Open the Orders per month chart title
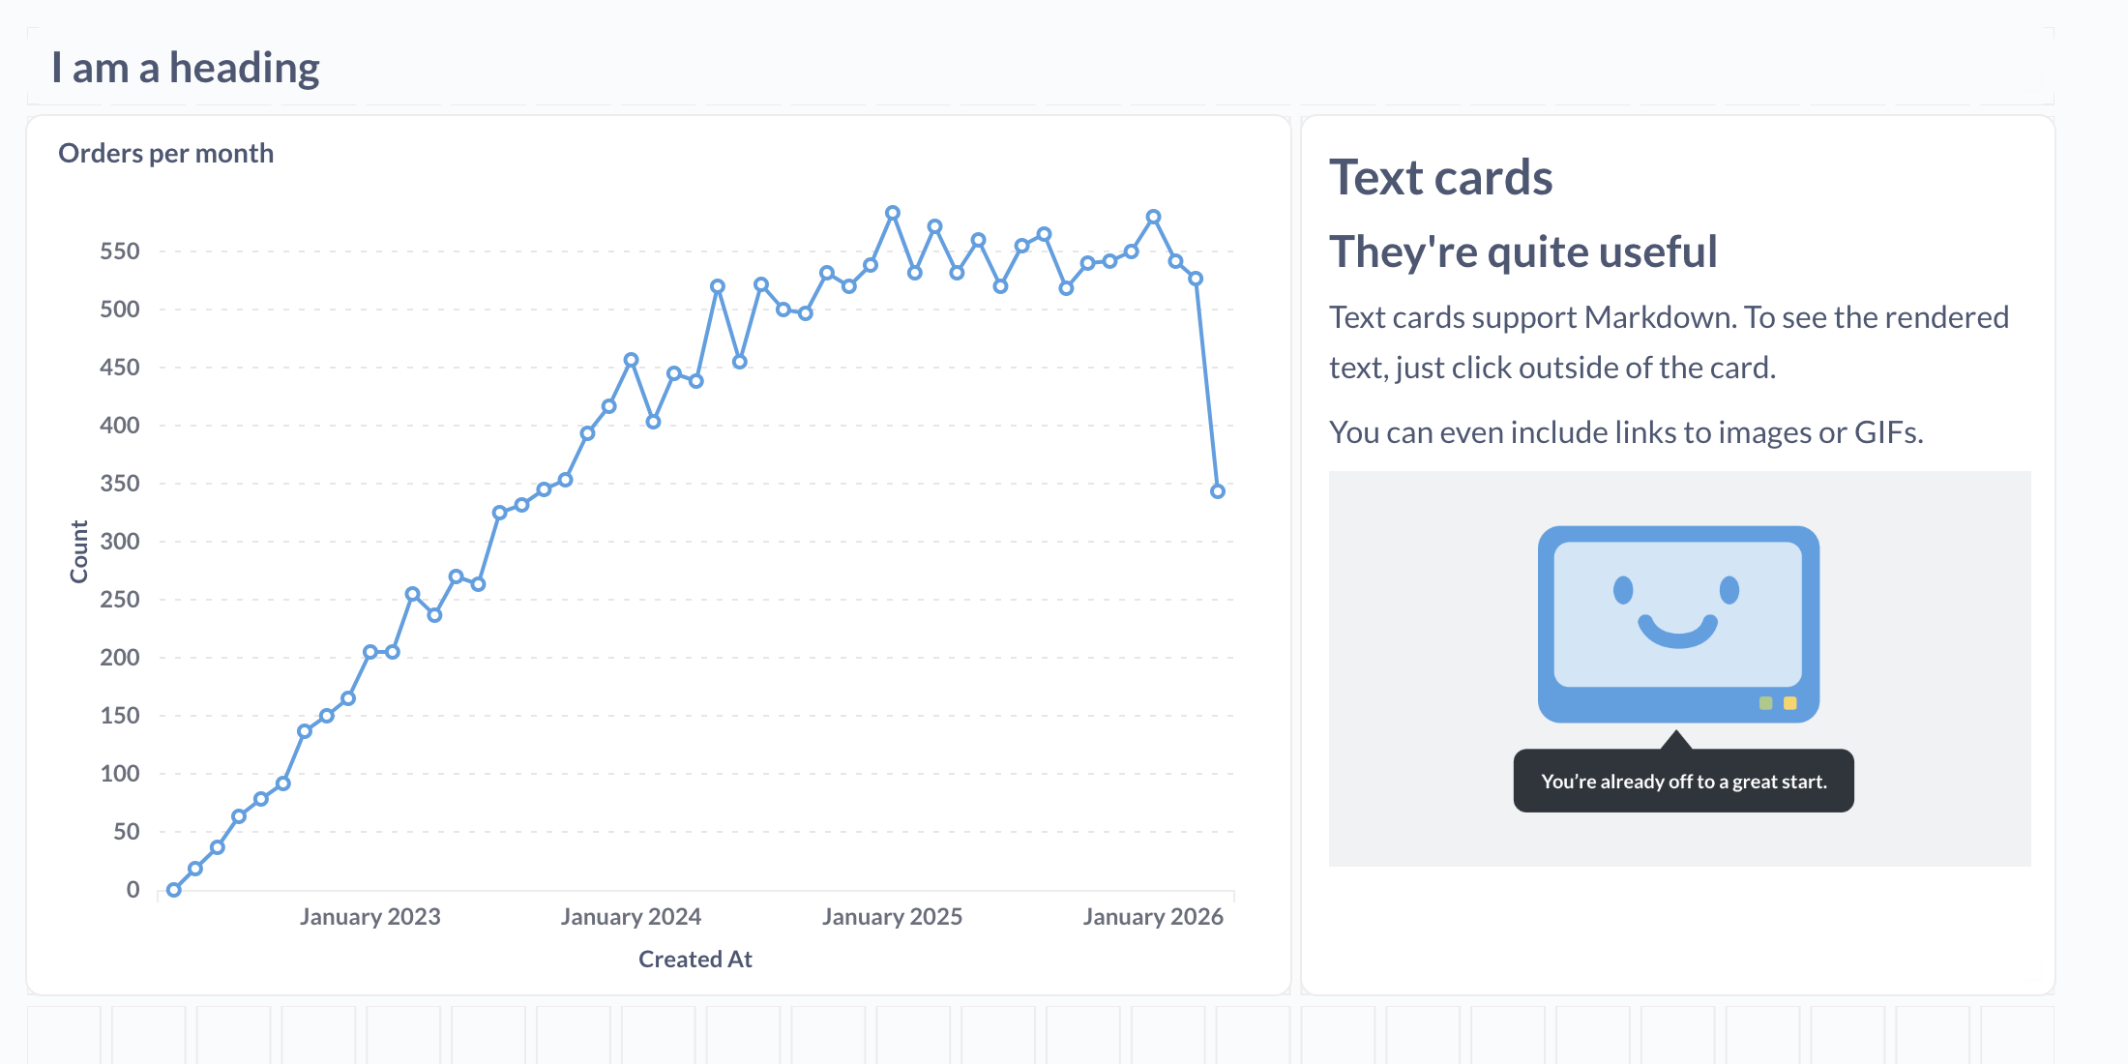Viewport: 2128px width, 1064px height. point(165,154)
